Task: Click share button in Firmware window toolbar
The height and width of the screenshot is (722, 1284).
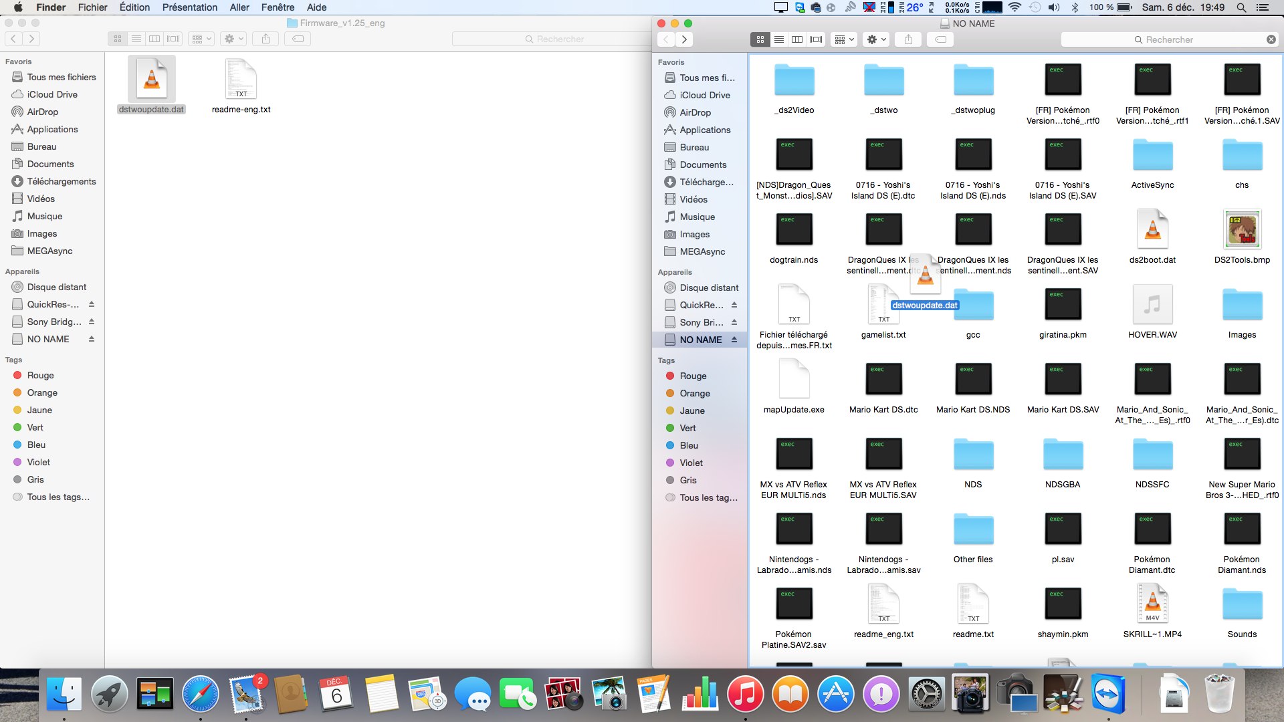Action: pyautogui.click(x=265, y=39)
